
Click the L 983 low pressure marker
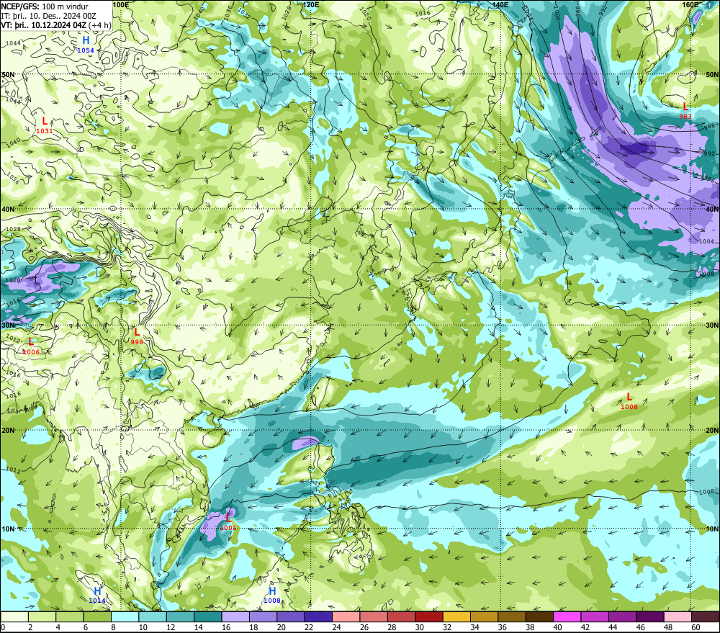[x=685, y=111]
